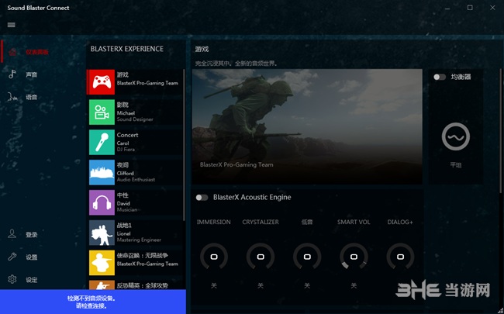Select the purple headphones neutral profile icon

coord(102,202)
